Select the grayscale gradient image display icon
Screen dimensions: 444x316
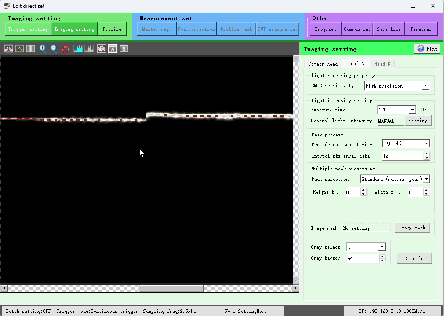click(31, 49)
